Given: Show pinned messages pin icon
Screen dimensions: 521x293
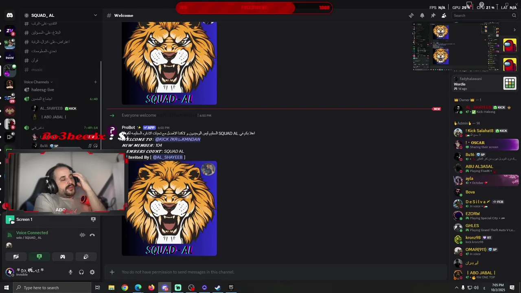Looking at the screenshot, I should 433,15.
